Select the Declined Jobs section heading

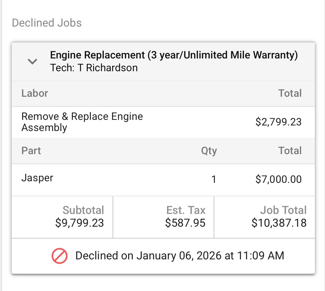pyautogui.click(x=47, y=23)
